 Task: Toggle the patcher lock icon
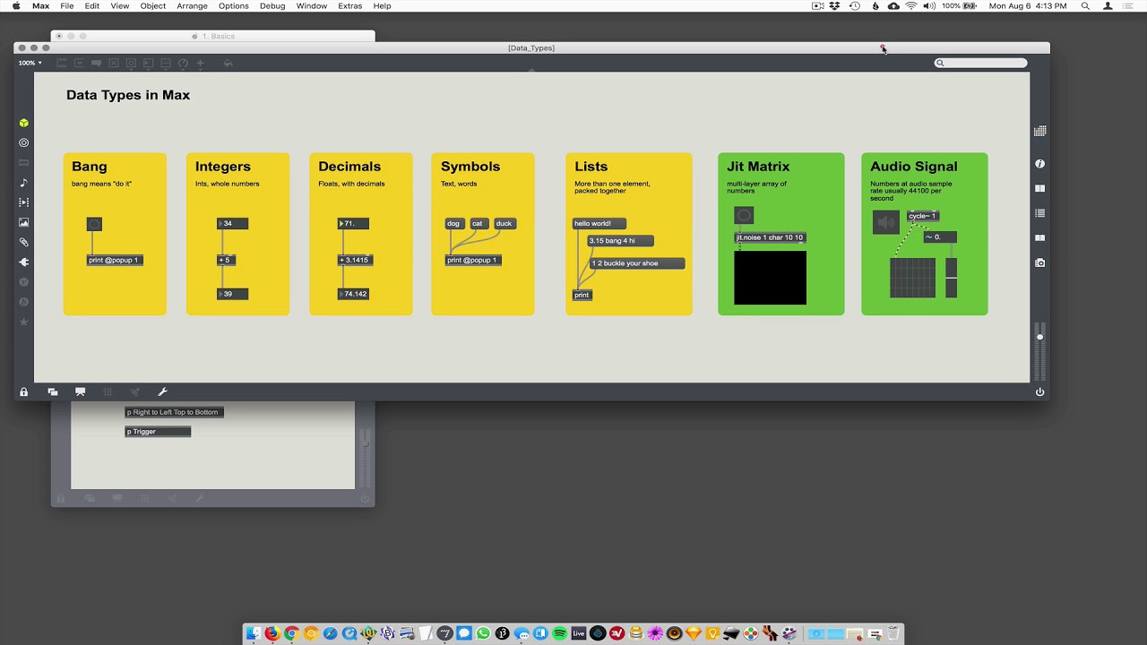point(24,391)
